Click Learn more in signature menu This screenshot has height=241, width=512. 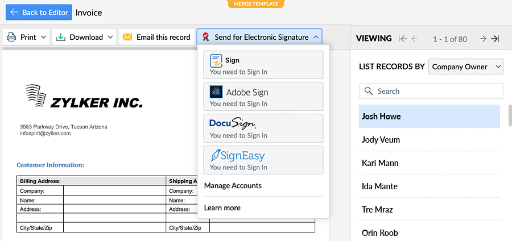tap(222, 208)
